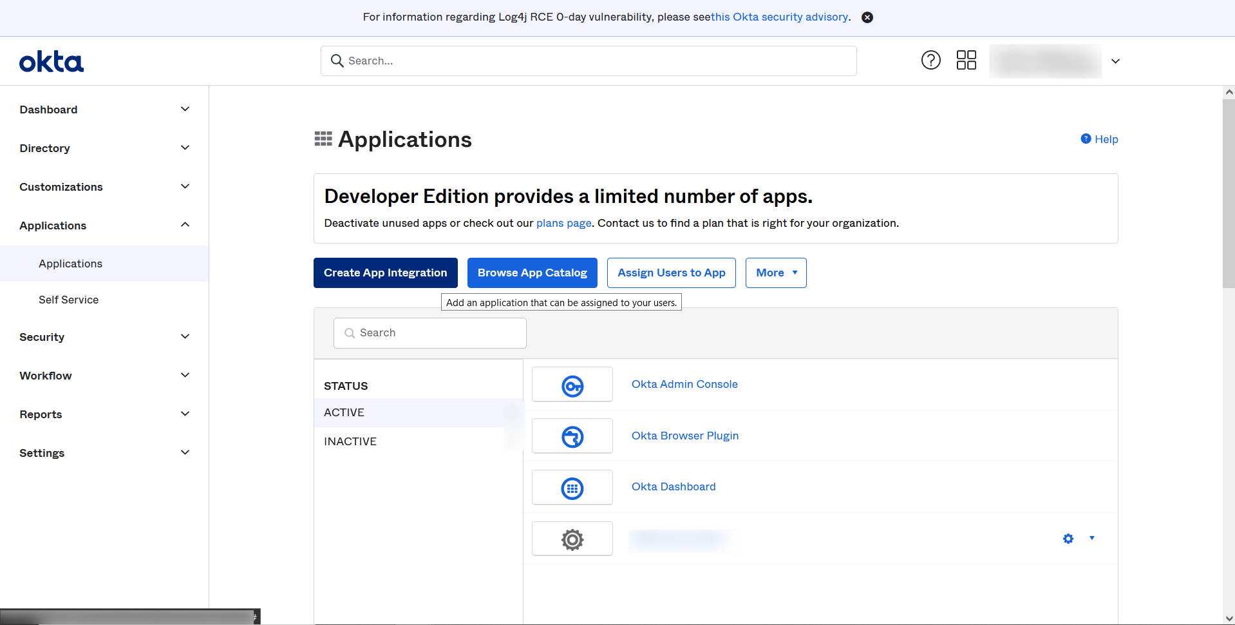Image resolution: width=1235 pixels, height=625 pixels.
Task: Click the Okta Dashboard app icon
Action: (572, 488)
